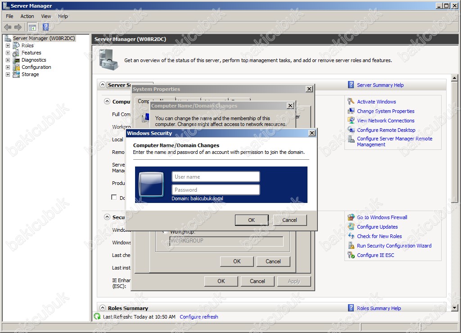
Task: Click the icon next to Configure IE ESC
Action: 351,255
